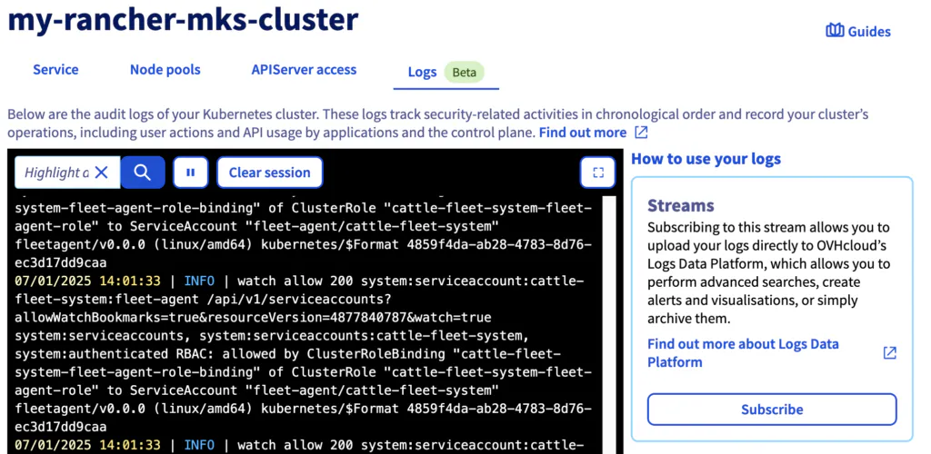Open the Node pools tab
The width and height of the screenshot is (931, 454).
tap(165, 70)
